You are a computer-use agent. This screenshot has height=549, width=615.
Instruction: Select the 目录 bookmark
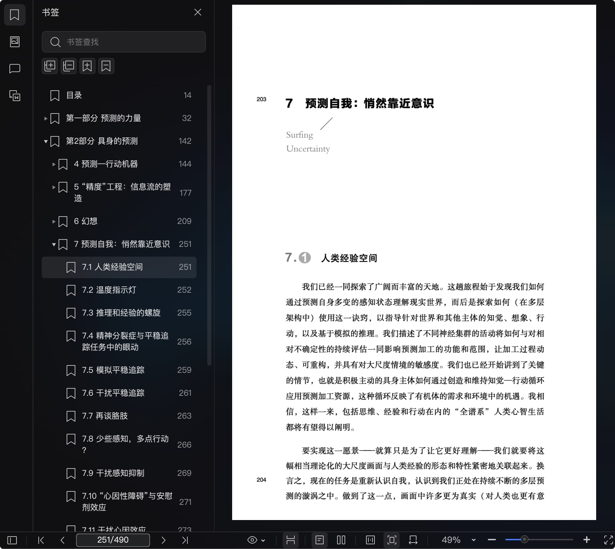pyautogui.click(x=119, y=95)
